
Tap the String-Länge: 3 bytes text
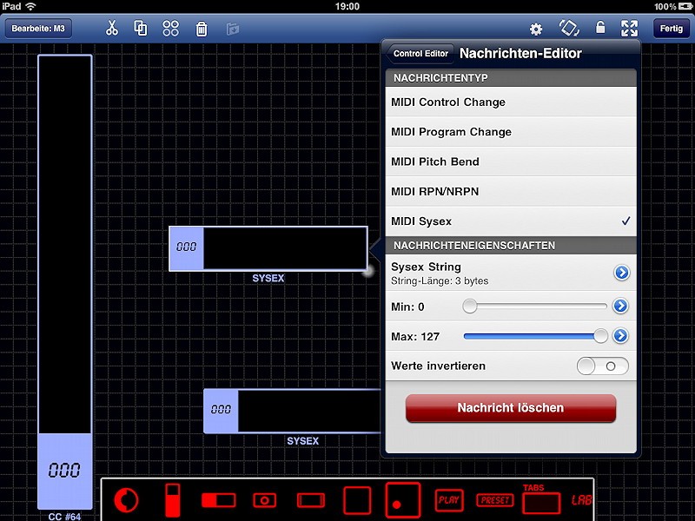[440, 281]
